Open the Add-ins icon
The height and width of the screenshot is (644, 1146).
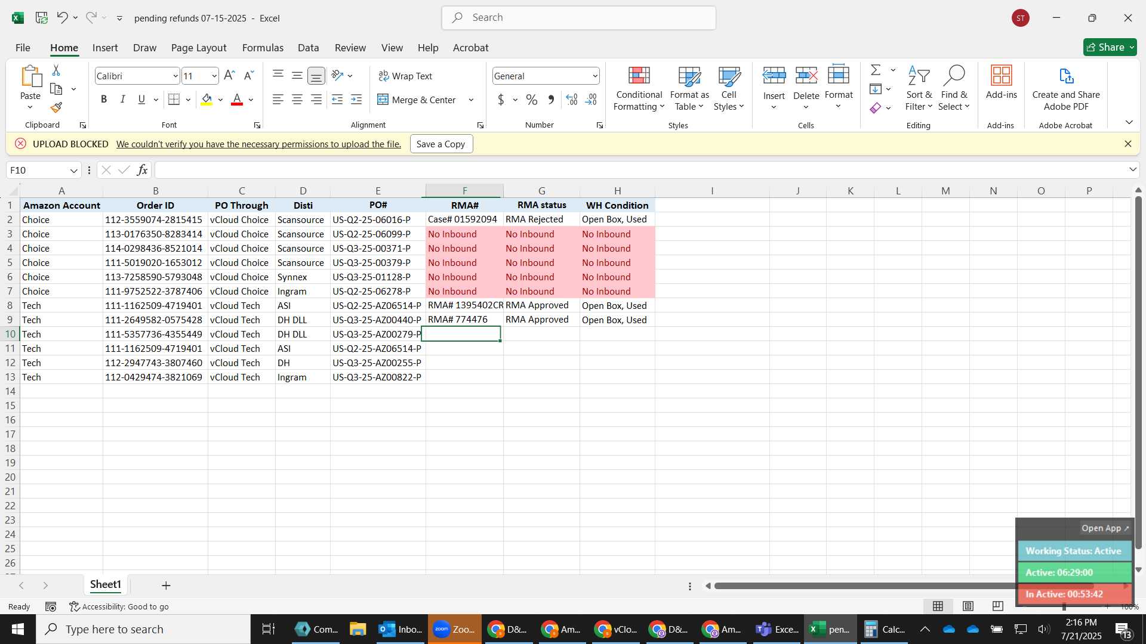pos(1001,82)
